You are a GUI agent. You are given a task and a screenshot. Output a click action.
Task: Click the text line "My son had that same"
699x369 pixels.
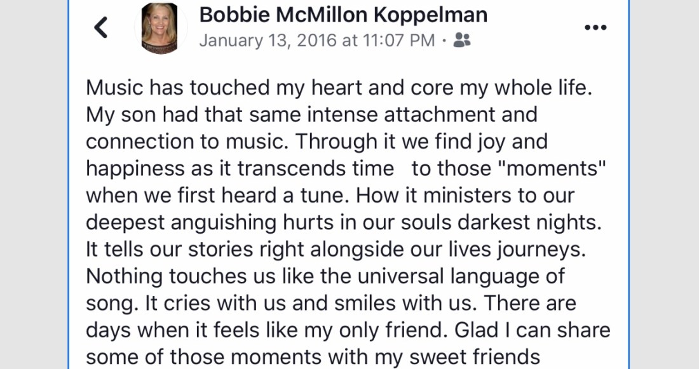click(x=311, y=114)
